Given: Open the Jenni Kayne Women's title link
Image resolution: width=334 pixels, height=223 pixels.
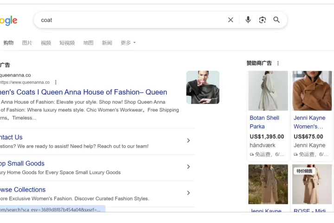Looking at the screenshot, I should tap(309, 122).
